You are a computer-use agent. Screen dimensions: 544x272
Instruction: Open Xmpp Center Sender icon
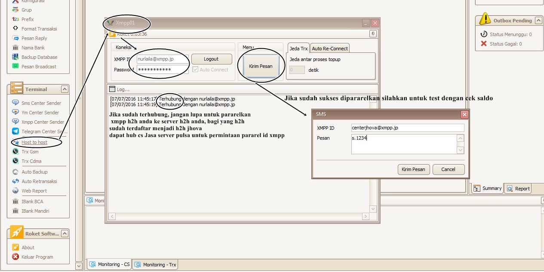pos(15,122)
